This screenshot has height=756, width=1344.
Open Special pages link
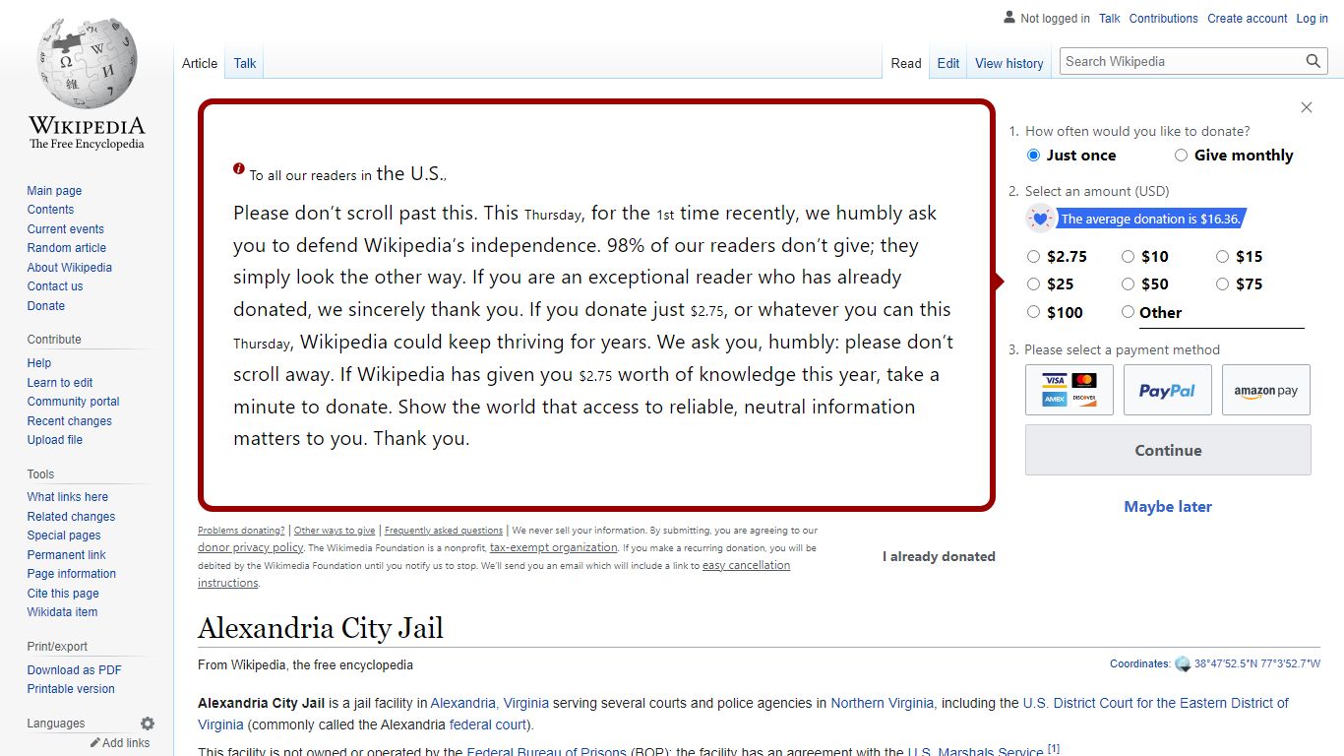(64, 535)
